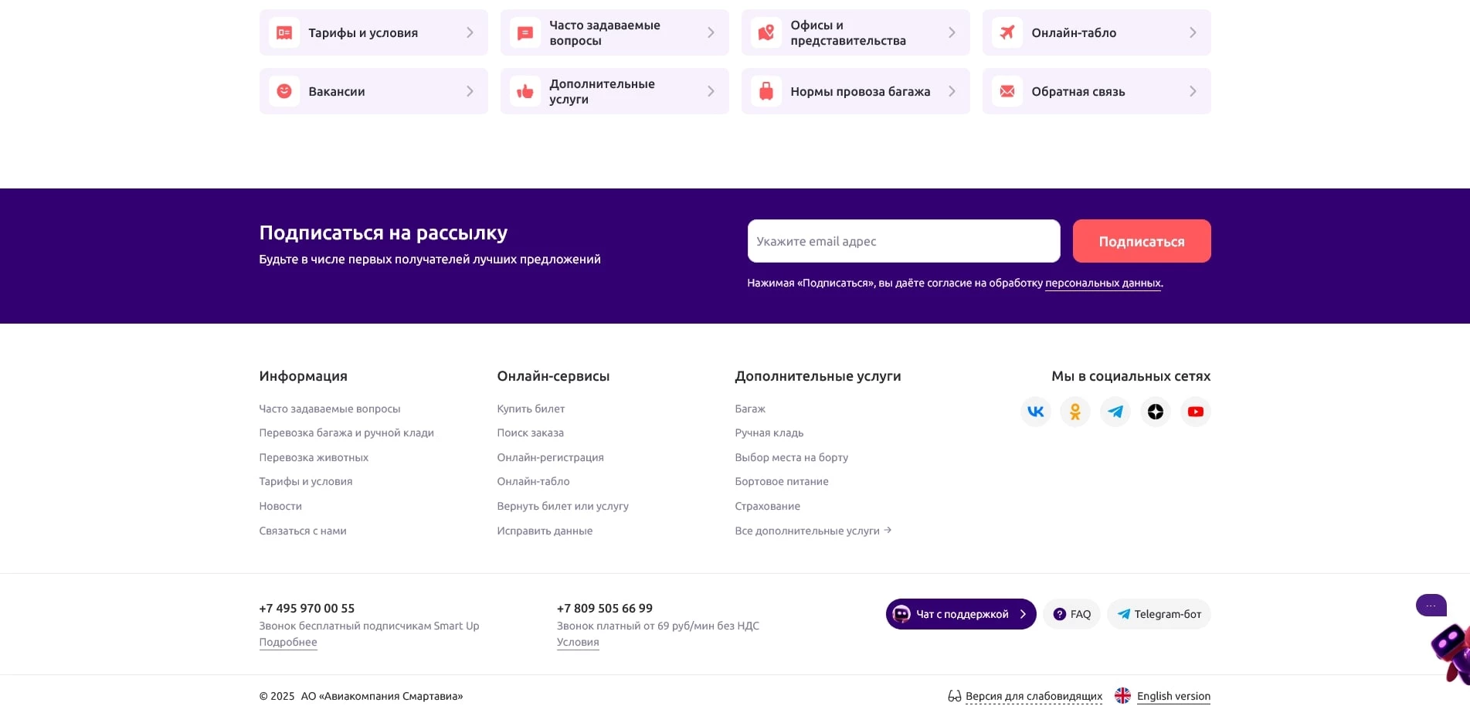Open the Telegram social media icon
The width and height of the screenshot is (1470, 716).
[x=1115, y=412]
